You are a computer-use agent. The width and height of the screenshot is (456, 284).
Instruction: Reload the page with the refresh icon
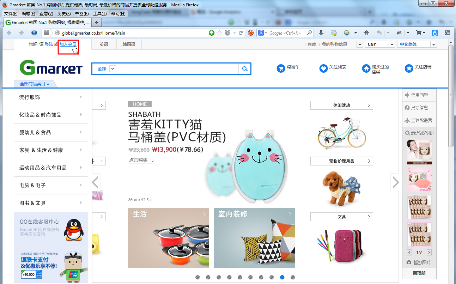[241, 33]
